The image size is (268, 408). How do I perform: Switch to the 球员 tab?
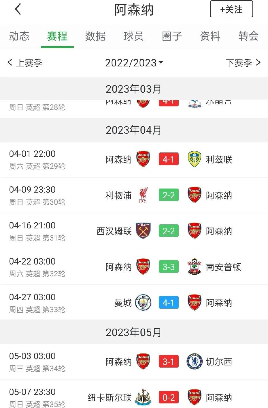tap(134, 36)
